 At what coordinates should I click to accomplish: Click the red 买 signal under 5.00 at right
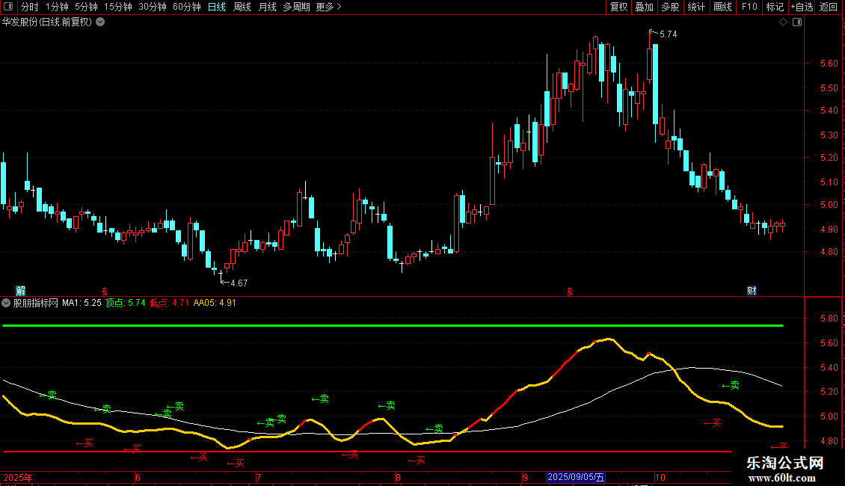[x=713, y=423]
